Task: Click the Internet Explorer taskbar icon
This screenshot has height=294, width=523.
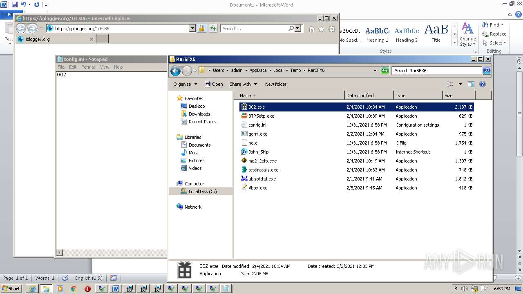Action: coord(32,289)
